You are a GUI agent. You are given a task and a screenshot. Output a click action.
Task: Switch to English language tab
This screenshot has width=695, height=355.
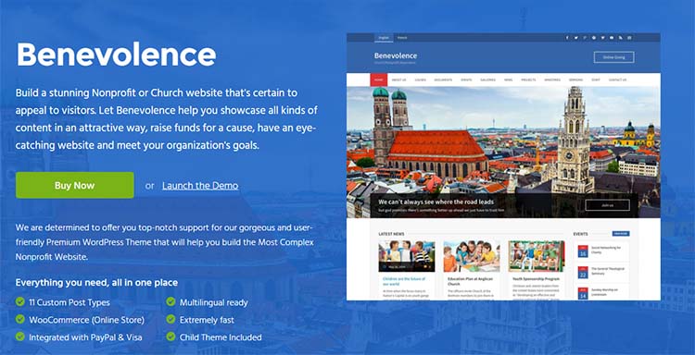384,38
